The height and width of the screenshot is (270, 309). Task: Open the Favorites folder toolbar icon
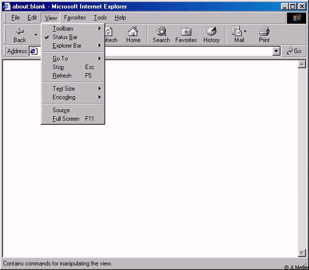185,32
